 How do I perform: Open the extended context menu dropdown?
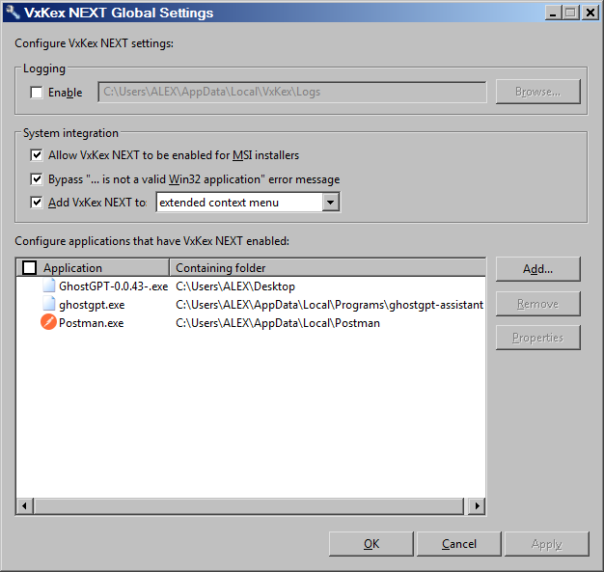point(331,203)
